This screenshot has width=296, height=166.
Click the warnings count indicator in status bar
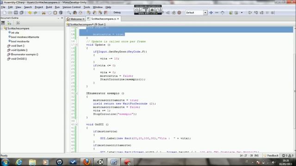(x=291, y=155)
